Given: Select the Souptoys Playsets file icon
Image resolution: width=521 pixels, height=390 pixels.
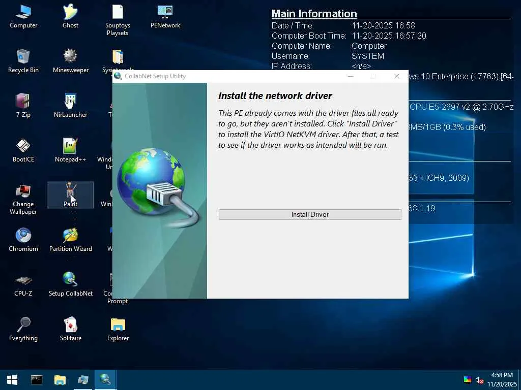Looking at the screenshot, I should click(x=118, y=20).
